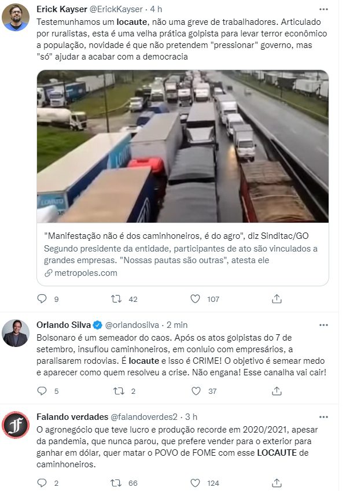
Task: Reply to the Falando verdades tweet
Action: 41,482
